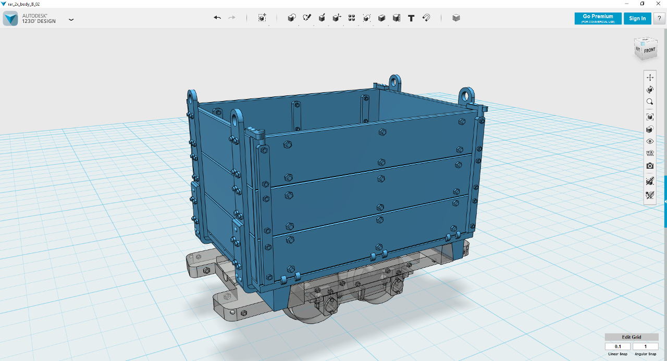
Task: Open the Modify tool menu
Action: pos(337,18)
